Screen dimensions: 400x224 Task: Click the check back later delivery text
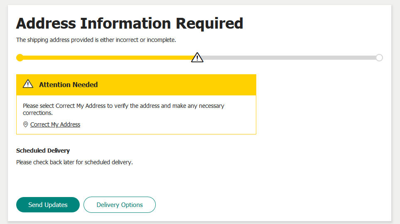click(x=74, y=162)
